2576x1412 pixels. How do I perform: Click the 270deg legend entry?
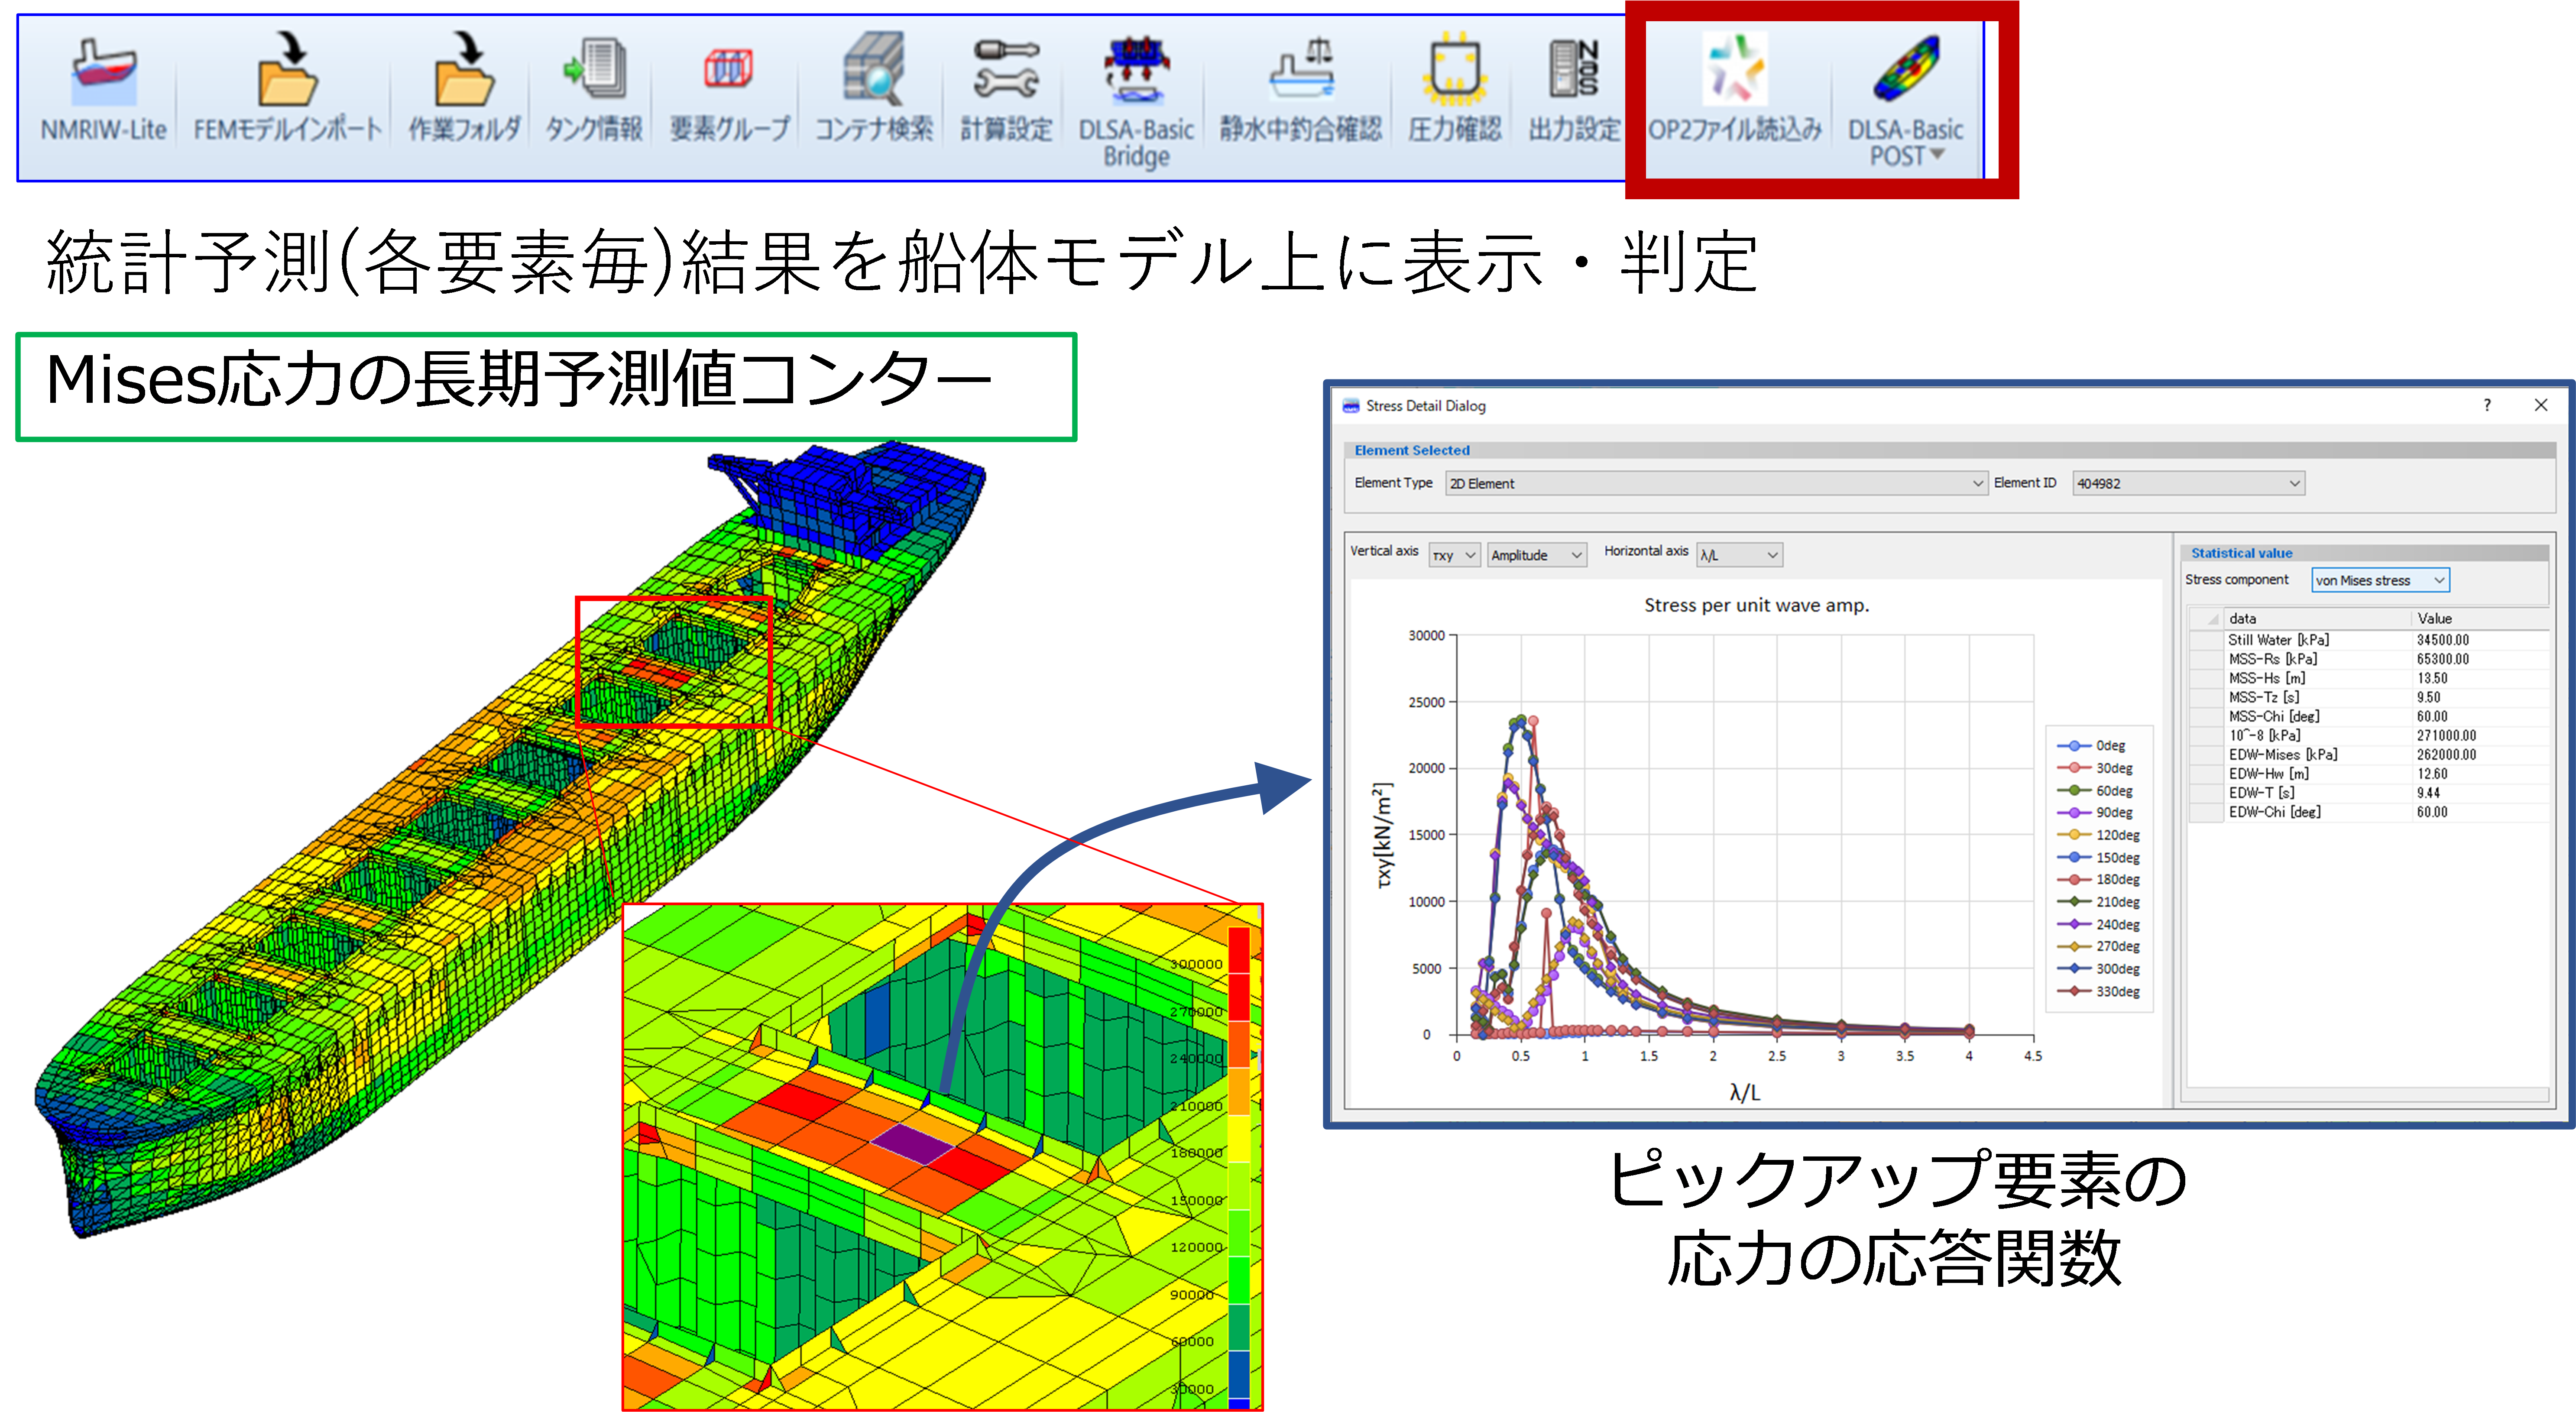click(2099, 946)
